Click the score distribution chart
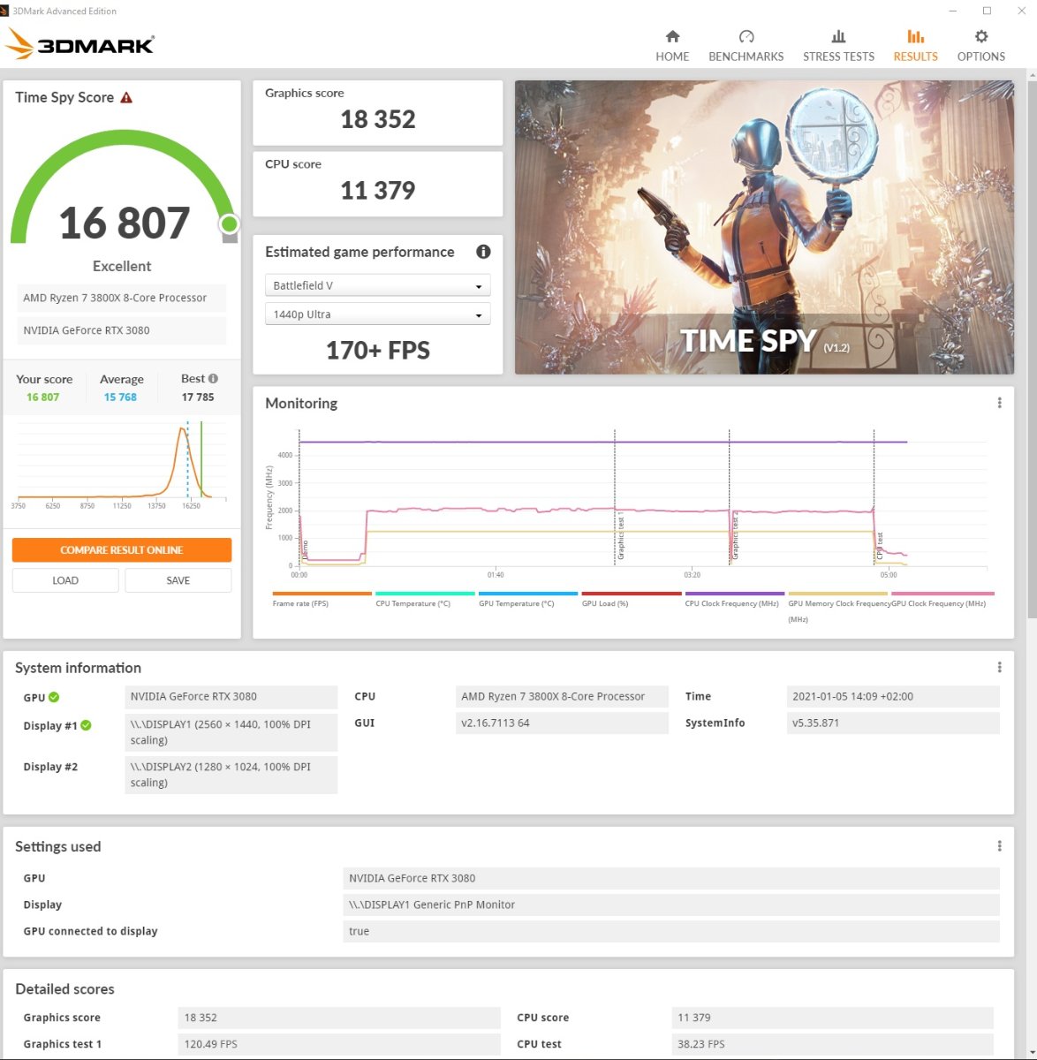 (x=122, y=464)
